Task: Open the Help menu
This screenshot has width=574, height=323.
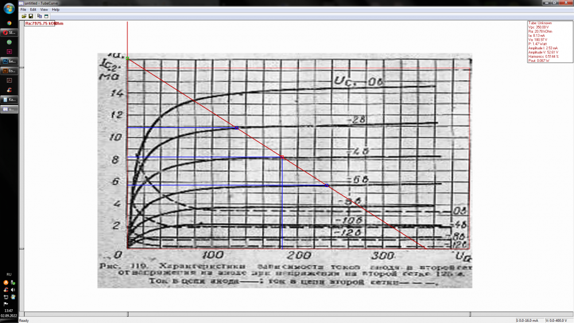Action: click(56, 10)
